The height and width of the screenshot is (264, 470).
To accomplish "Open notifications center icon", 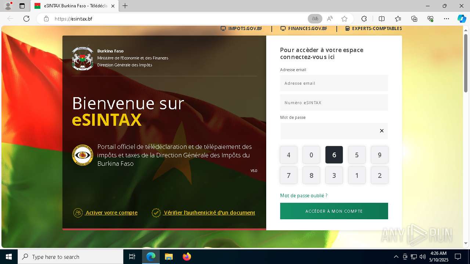I will pyautogui.click(x=458, y=257).
